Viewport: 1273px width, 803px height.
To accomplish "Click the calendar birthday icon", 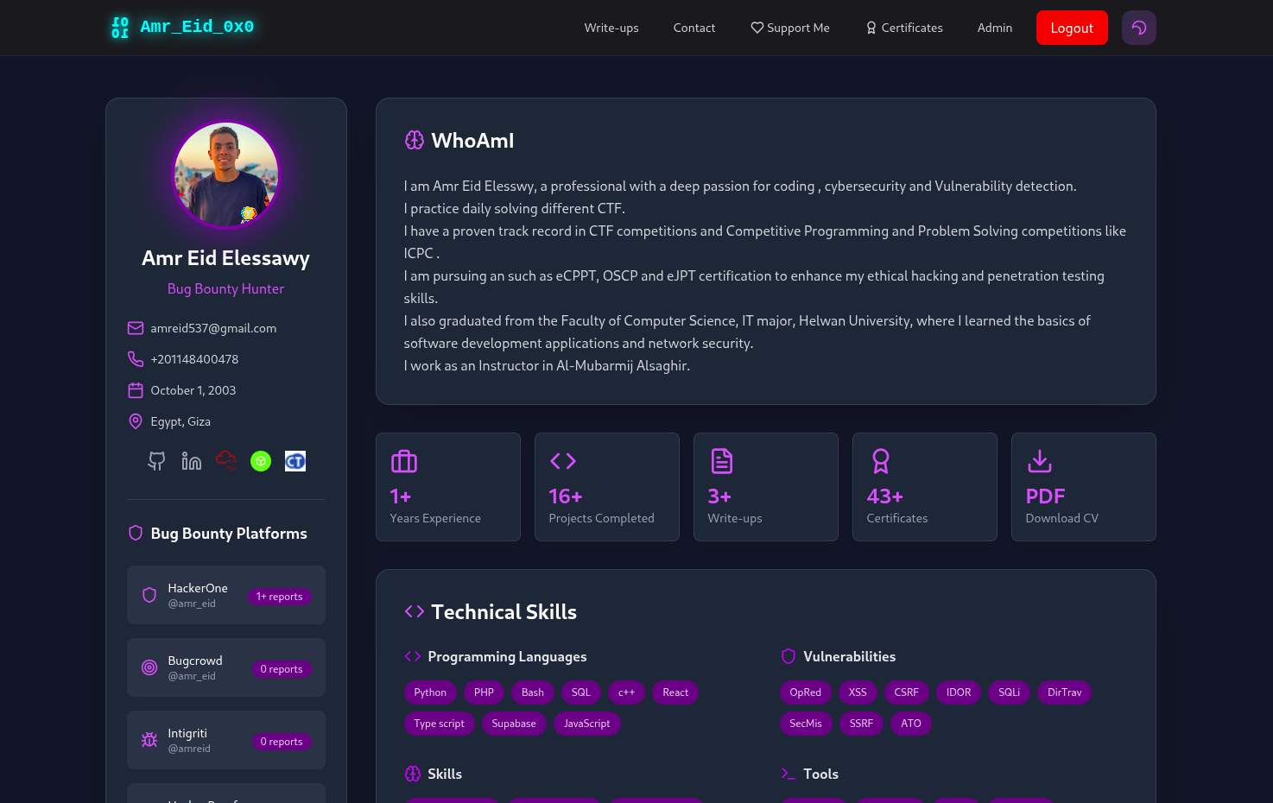I will (136, 390).
